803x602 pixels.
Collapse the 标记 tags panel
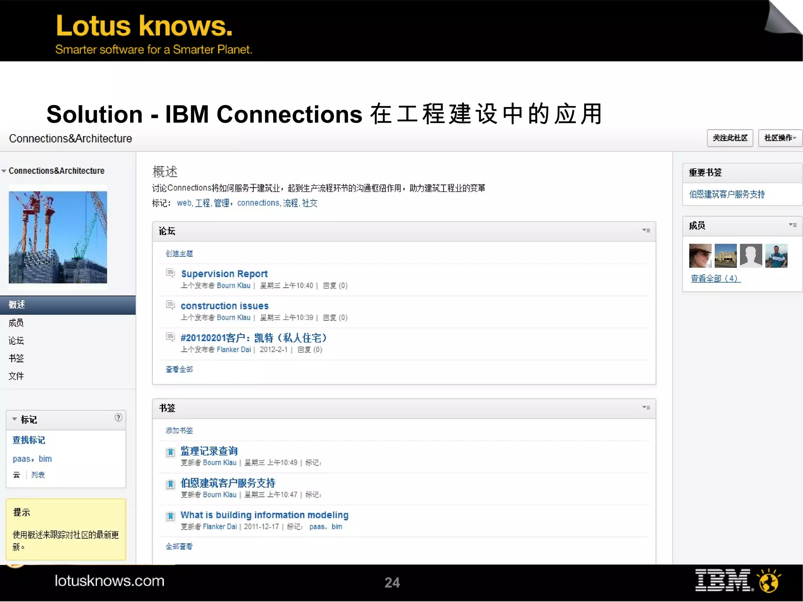click(x=15, y=419)
